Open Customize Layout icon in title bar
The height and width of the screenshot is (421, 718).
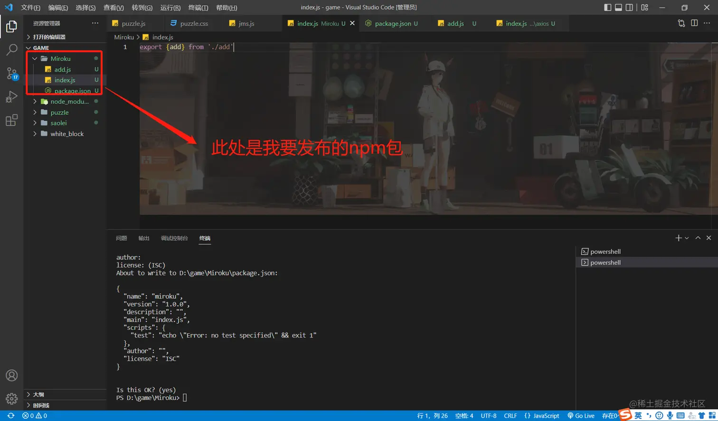644,7
